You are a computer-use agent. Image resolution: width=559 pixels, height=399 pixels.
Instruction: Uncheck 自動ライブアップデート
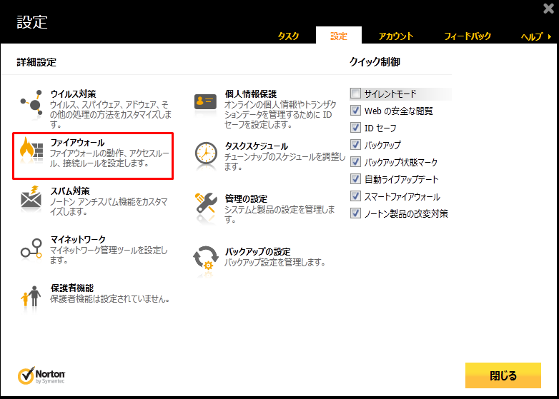tap(355, 178)
